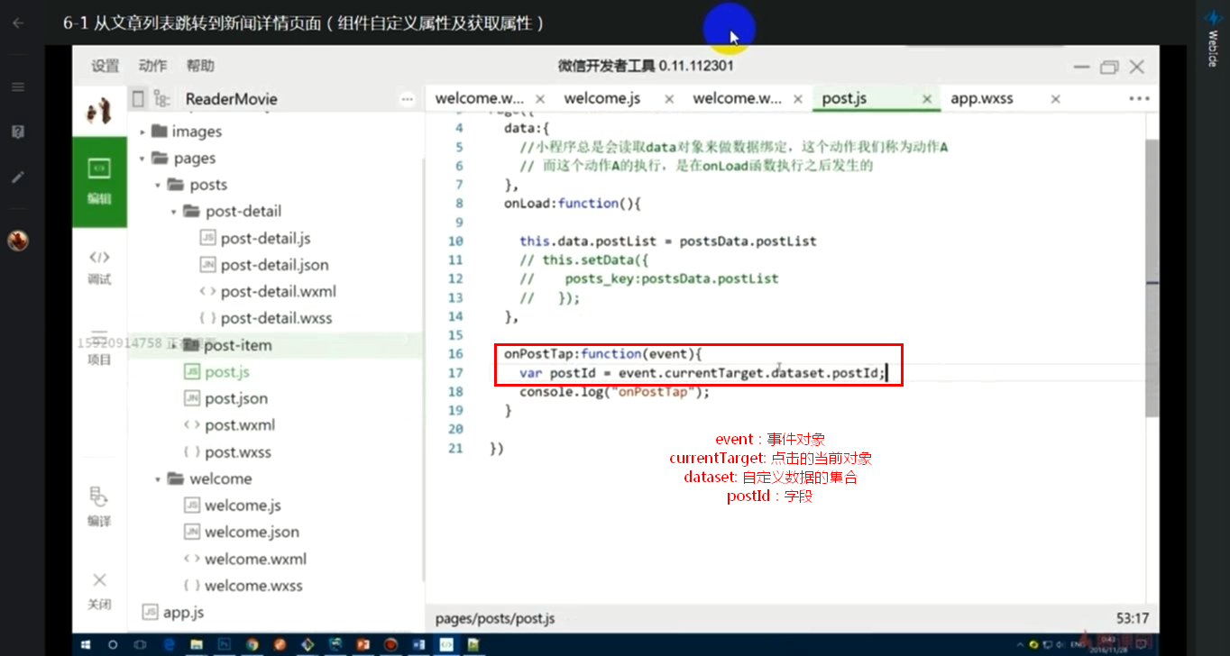This screenshot has height=656, width=1230.
Task: Click the 编译 (compile) button in sidebar
Action: point(99,507)
